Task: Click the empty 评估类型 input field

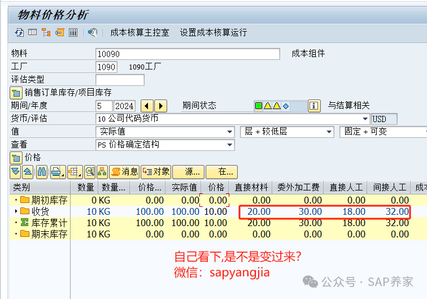Action: click(x=120, y=80)
